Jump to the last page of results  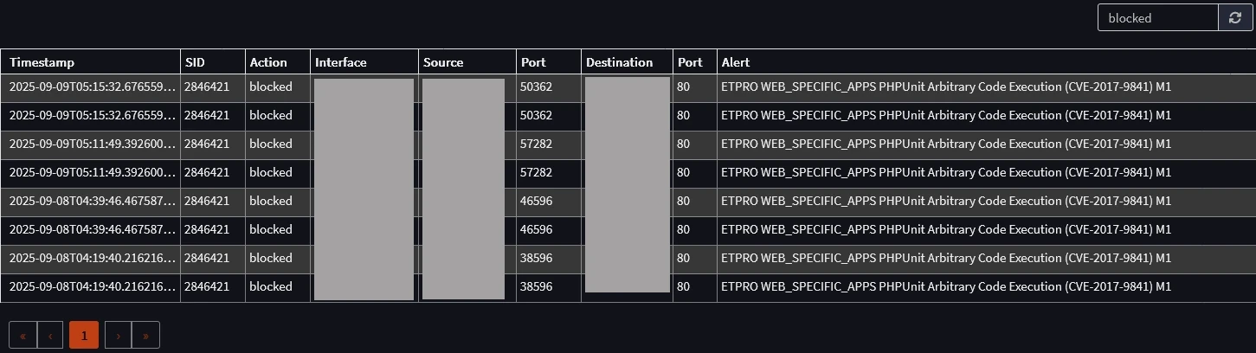(145, 335)
